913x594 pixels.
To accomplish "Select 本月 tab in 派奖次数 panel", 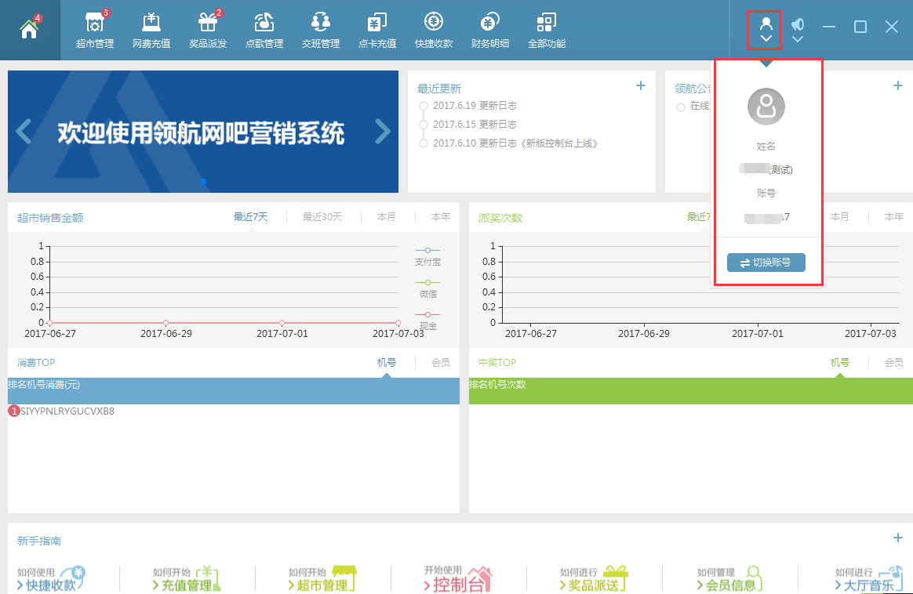I will click(839, 217).
